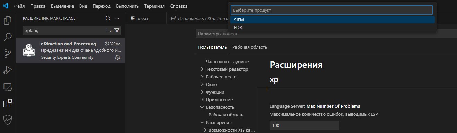This screenshot has height=133, width=457.
Task: Open the Explorer view in activity bar
Action: 8,20
